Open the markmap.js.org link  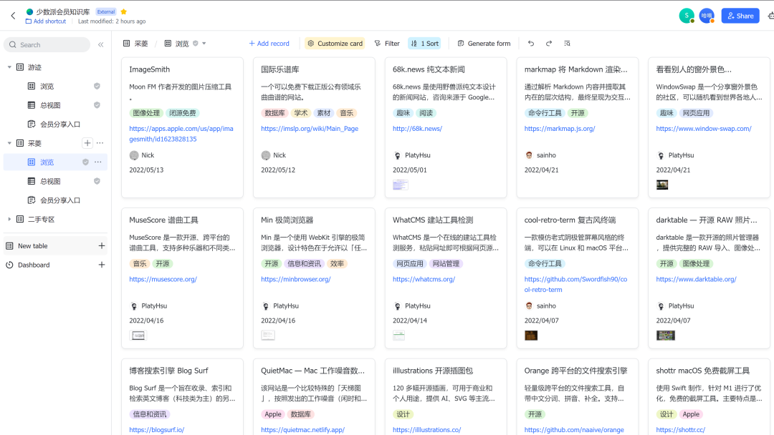tap(560, 129)
